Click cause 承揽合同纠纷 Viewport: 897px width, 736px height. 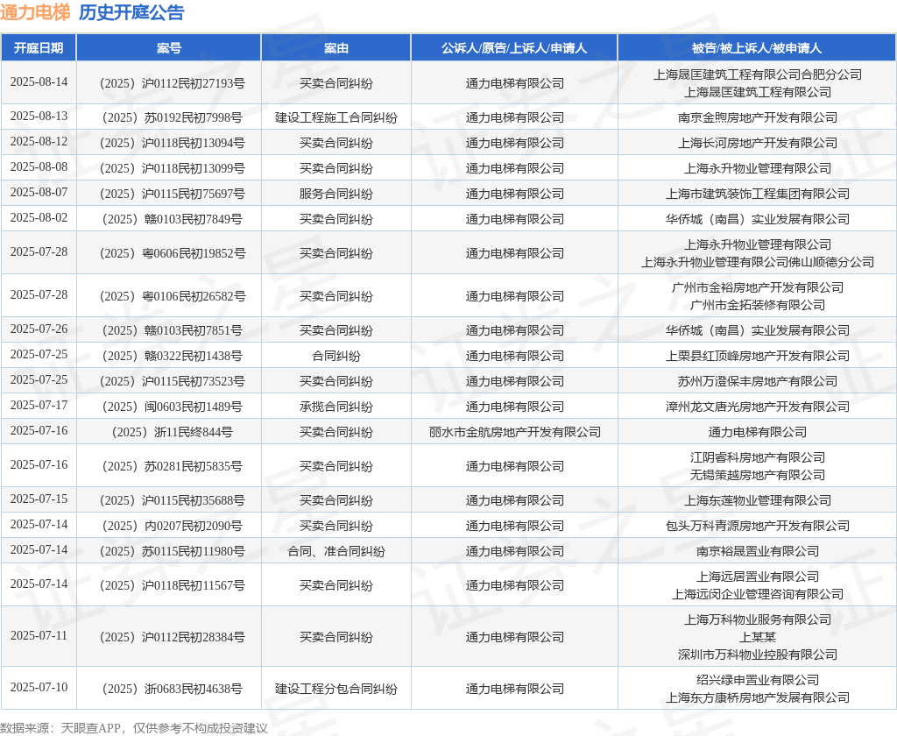tap(335, 407)
